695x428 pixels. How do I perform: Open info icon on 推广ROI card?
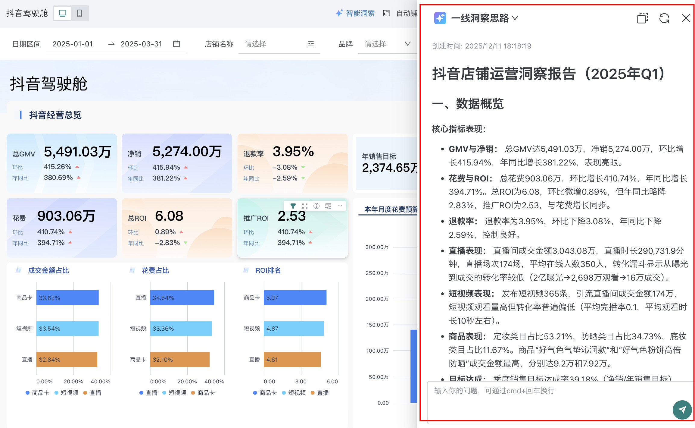coord(316,206)
